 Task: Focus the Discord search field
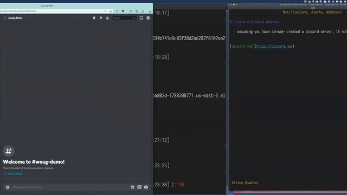(x=124, y=18)
